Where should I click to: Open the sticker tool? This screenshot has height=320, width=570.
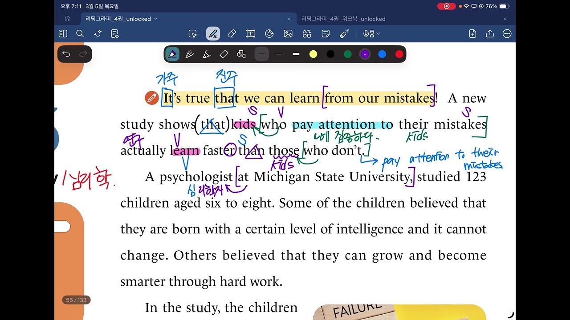269,34
